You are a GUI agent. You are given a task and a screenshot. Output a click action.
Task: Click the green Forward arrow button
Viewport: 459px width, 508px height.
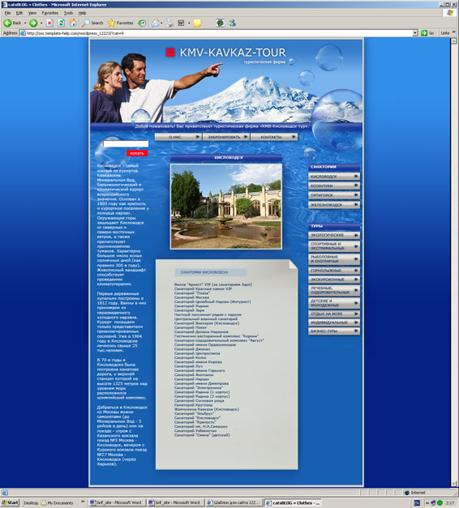tap(33, 23)
